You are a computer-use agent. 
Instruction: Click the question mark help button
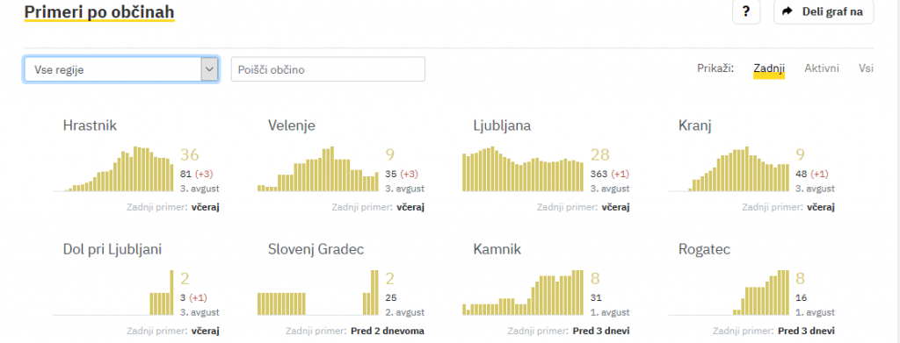pos(745,11)
